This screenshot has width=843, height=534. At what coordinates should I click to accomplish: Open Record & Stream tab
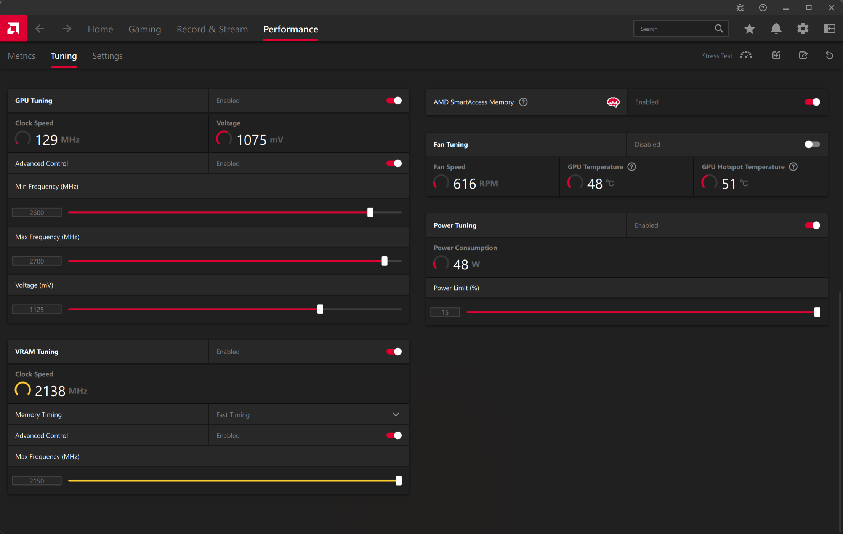point(212,29)
